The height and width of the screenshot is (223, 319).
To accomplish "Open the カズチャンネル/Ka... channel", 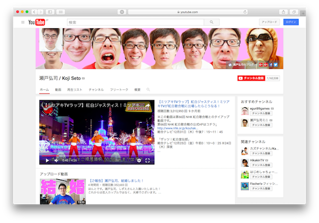I will [264, 148].
